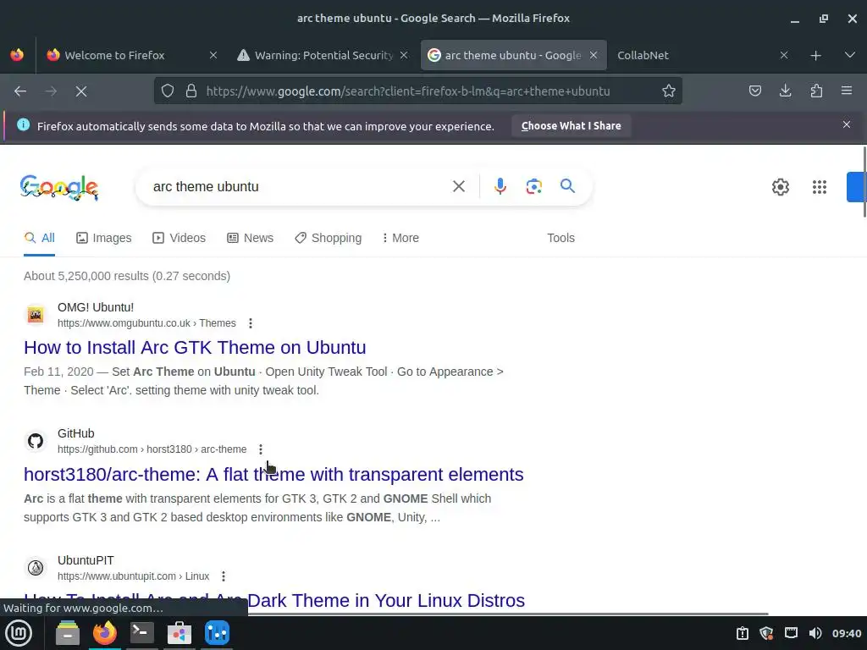Bookmark this page with the star icon
Screen dimensions: 867x650
pyautogui.click(x=669, y=91)
